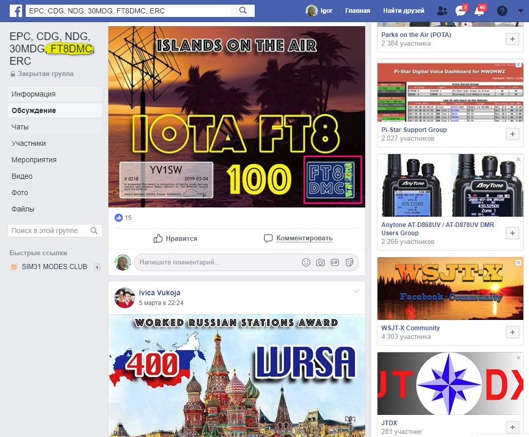Open Messenger notifications icon
Viewport: 529px width, 437px height.
(460, 11)
